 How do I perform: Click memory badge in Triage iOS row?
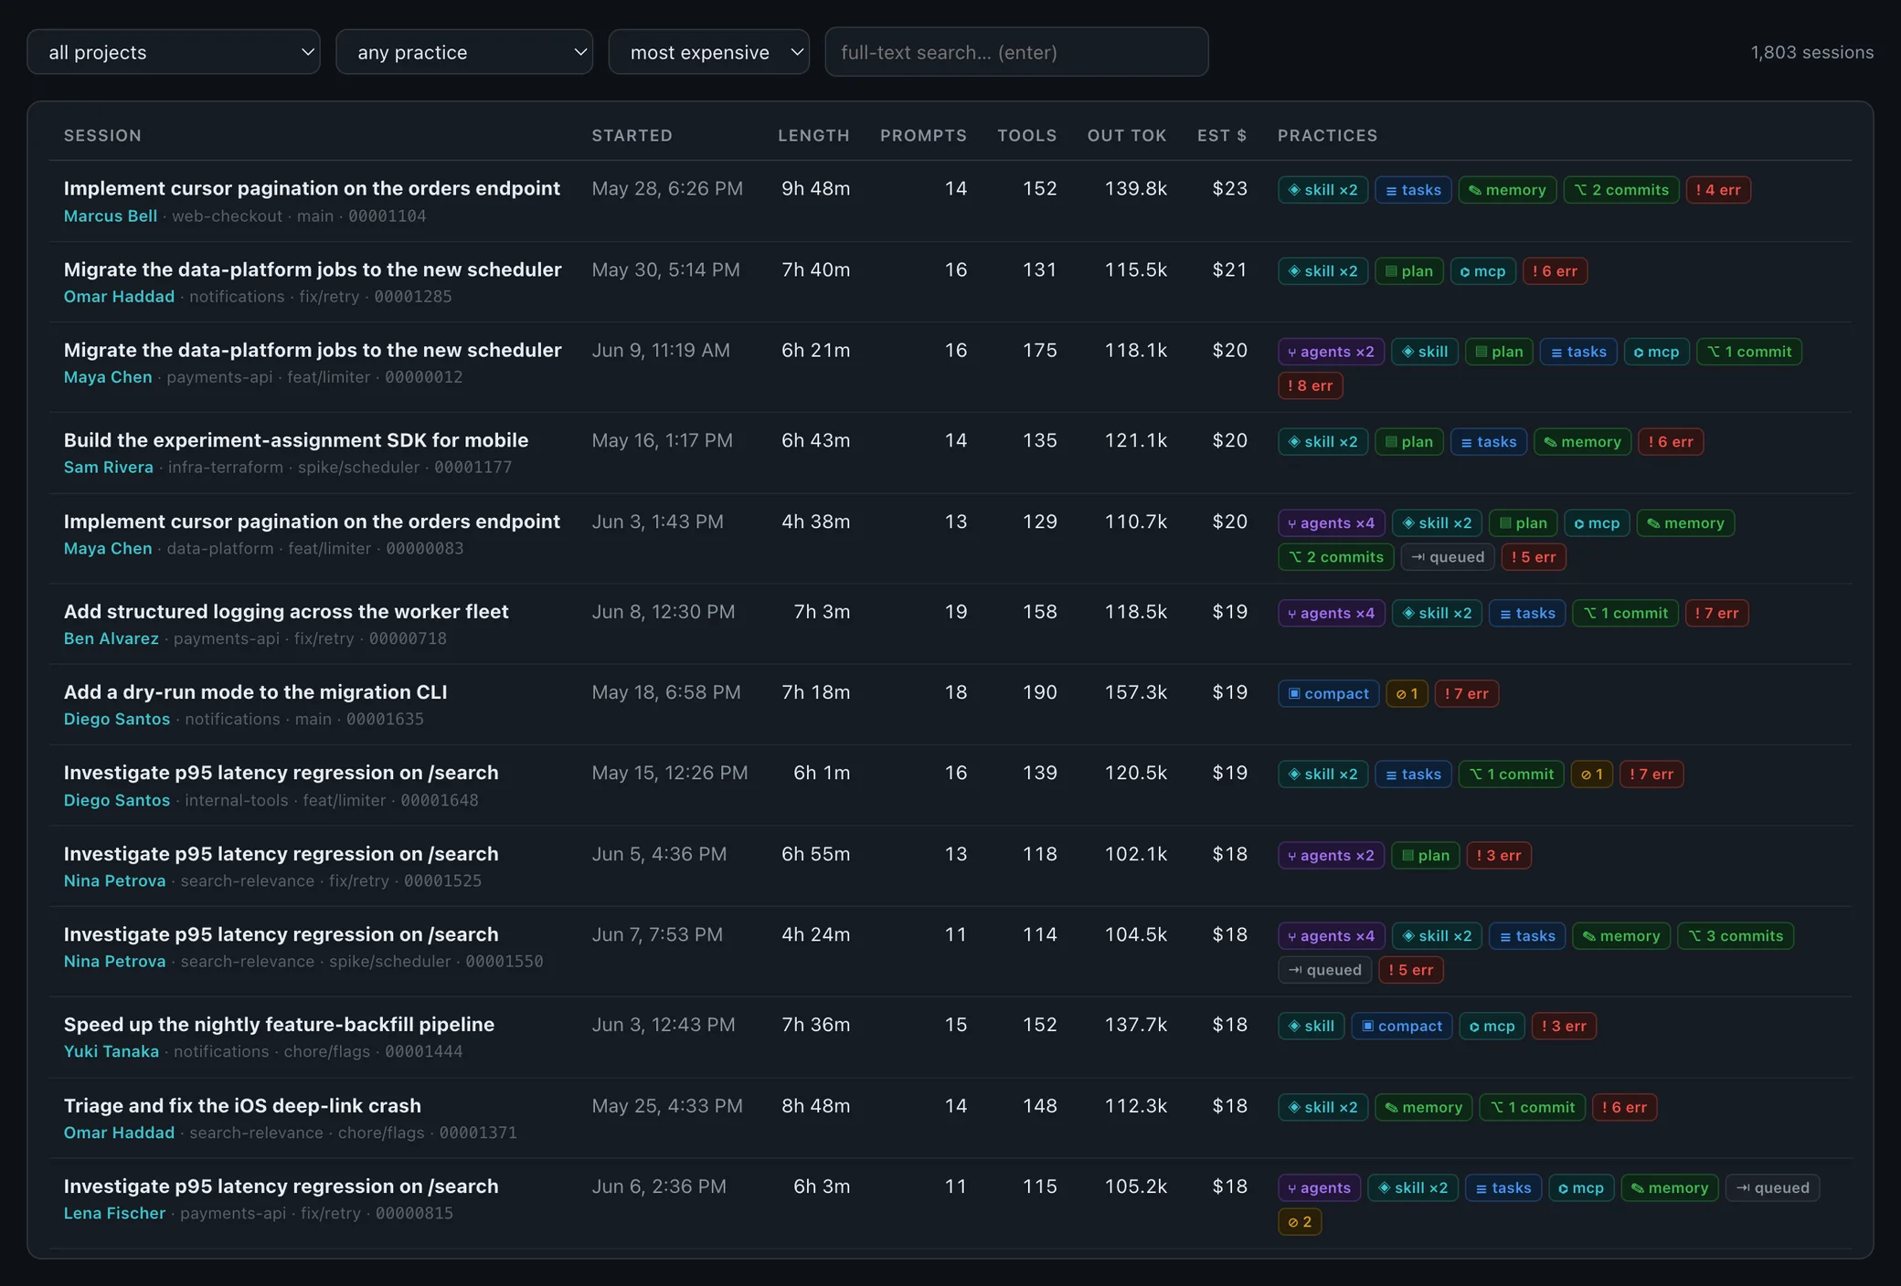1423,1108
